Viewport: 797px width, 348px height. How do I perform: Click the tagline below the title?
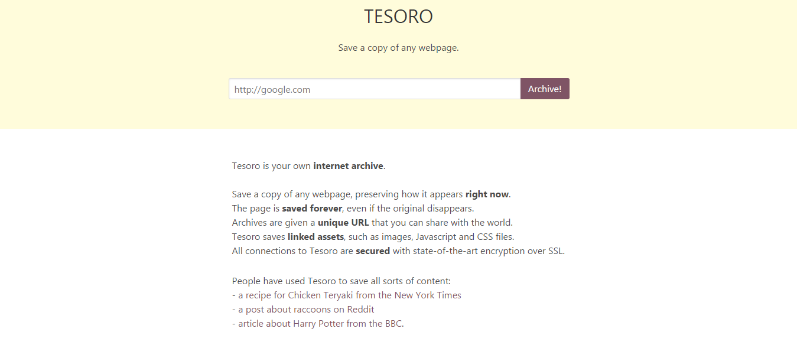click(398, 47)
